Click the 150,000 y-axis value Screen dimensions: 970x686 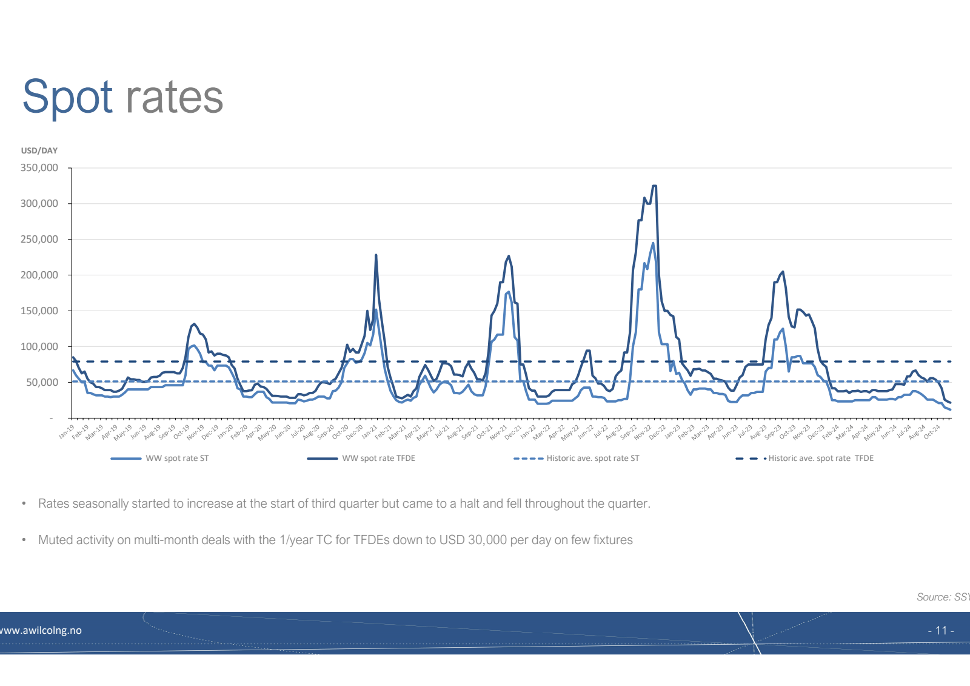pos(39,311)
